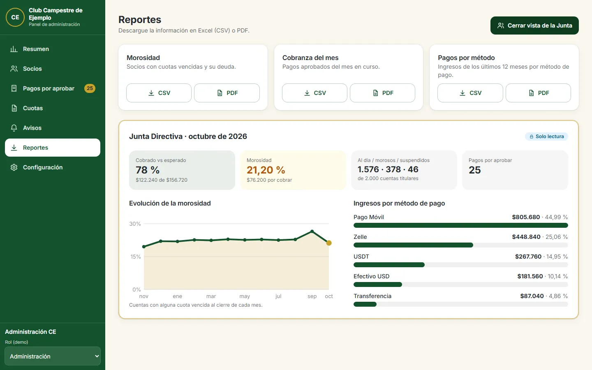Navigate to the Cuotas page
The width and height of the screenshot is (592, 370).
53,108
